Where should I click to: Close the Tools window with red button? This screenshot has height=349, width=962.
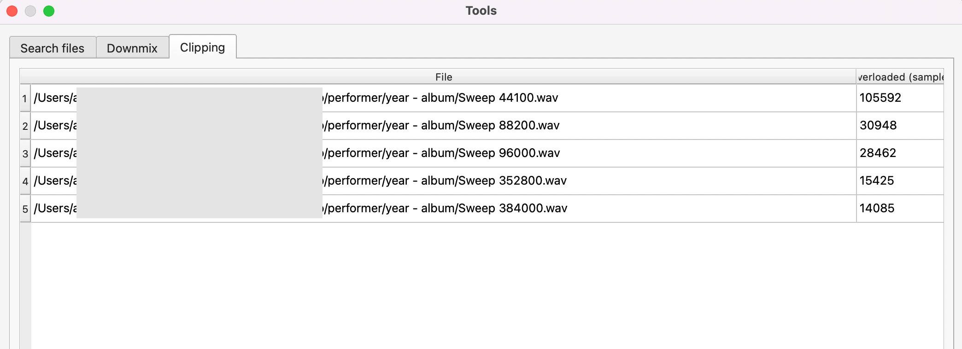[12, 11]
